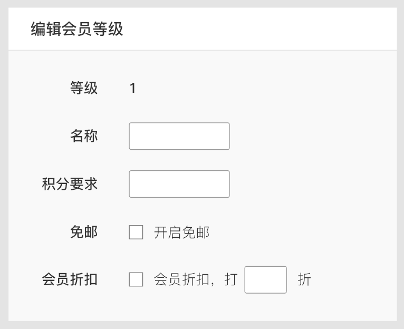Tick the 会员折扣 checkbox

[136, 279]
